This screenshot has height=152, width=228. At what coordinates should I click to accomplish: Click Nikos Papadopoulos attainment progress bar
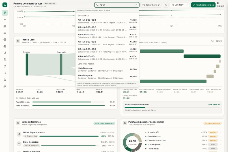69,136
